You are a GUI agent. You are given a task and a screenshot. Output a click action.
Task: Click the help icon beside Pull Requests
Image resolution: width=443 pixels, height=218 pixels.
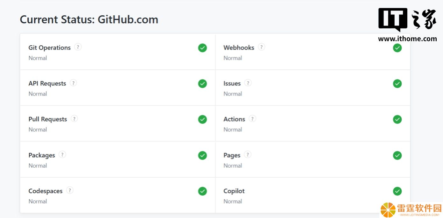[x=74, y=119]
